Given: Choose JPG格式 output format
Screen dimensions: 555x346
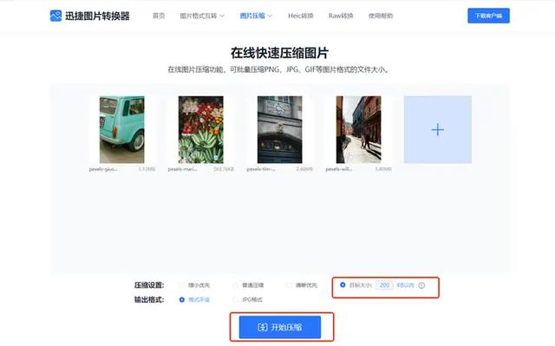Looking at the screenshot, I should click(x=248, y=300).
